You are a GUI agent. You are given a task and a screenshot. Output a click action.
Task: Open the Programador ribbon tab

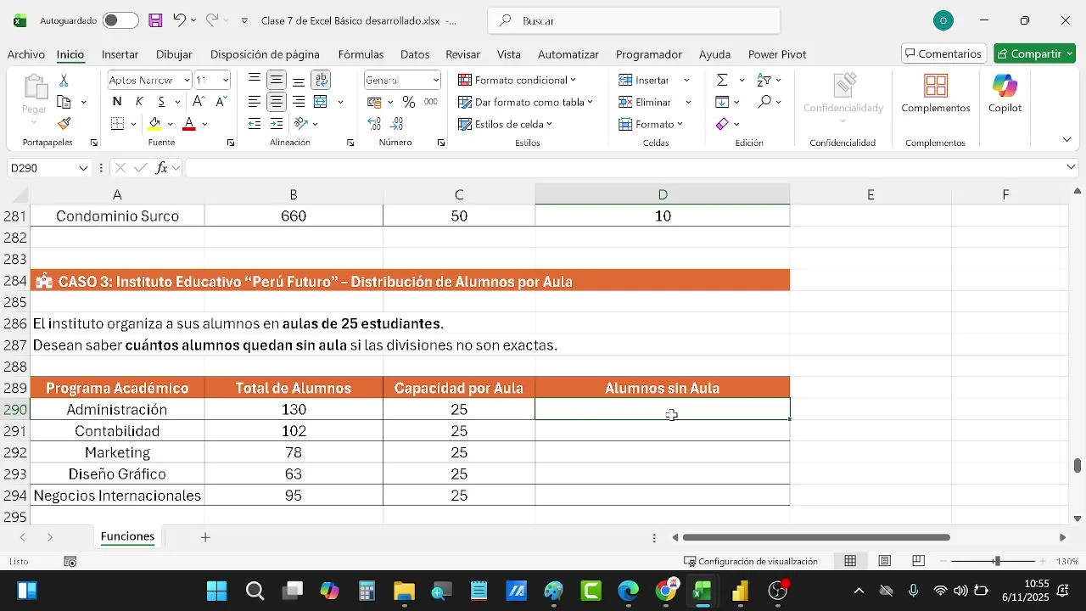[648, 54]
